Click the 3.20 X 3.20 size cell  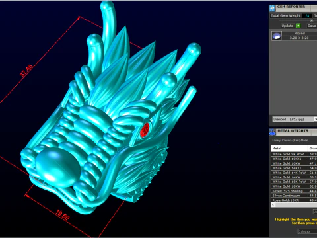coord(299,38)
